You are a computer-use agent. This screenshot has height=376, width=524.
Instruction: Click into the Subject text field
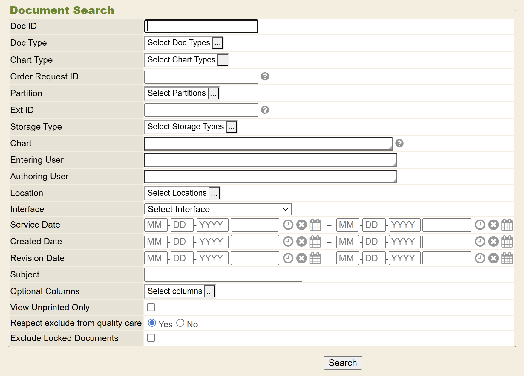point(223,275)
